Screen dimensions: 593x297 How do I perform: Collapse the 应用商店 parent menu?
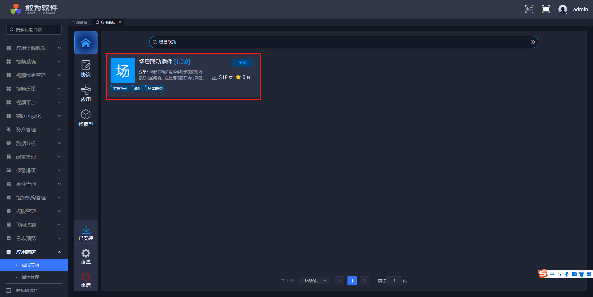pyautogui.click(x=34, y=252)
